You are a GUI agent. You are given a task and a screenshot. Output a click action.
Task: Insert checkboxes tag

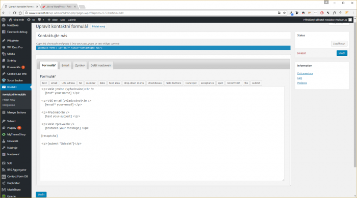pyautogui.click(x=155, y=83)
